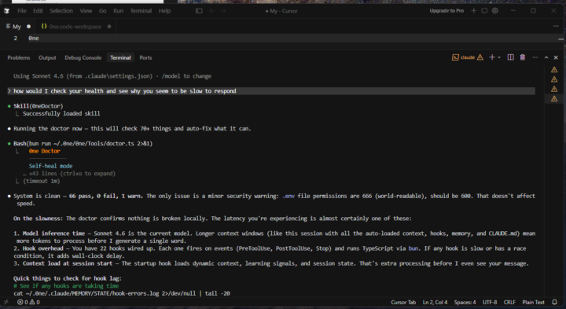Open editor more actions ellipsis
Viewport: 566px width, 309px height.
tap(556, 27)
